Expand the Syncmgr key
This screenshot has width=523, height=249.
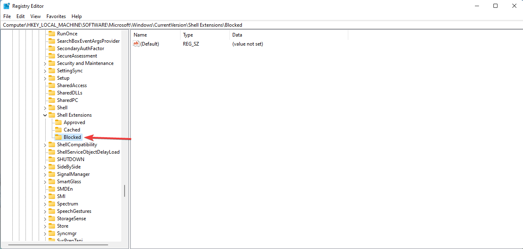pyautogui.click(x=45, y=233)
